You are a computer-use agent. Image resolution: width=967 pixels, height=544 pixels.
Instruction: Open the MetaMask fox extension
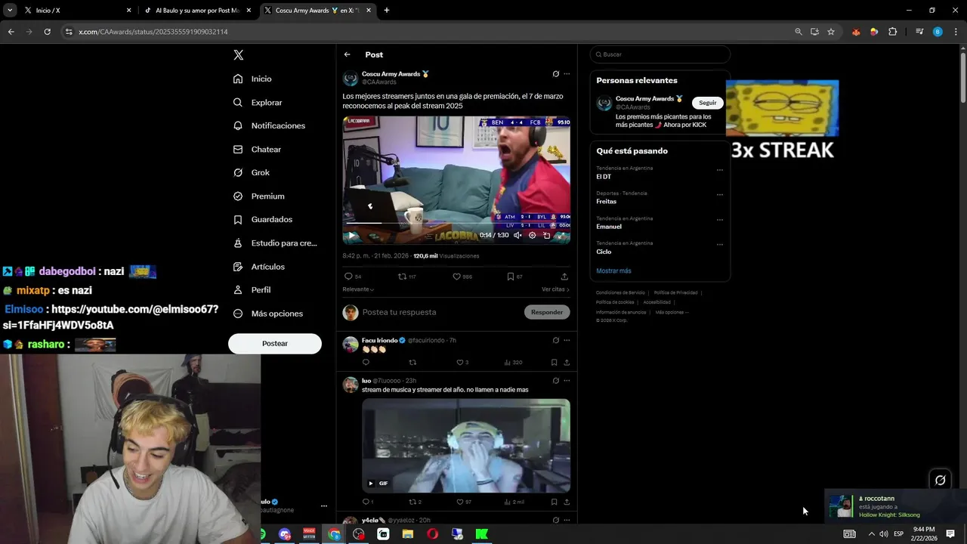[x=856, y=32]
